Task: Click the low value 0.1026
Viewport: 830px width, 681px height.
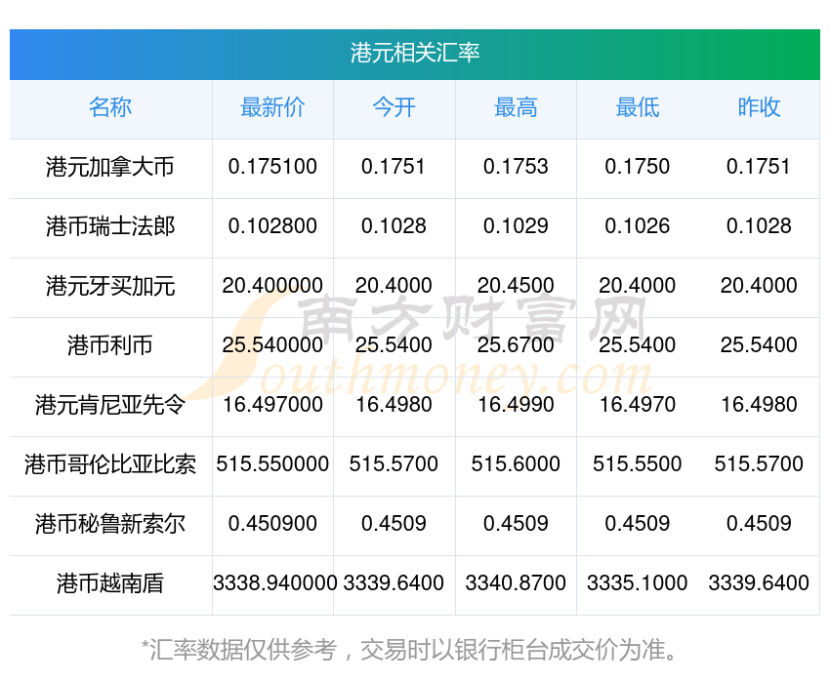Action: (x=638, y=226)
